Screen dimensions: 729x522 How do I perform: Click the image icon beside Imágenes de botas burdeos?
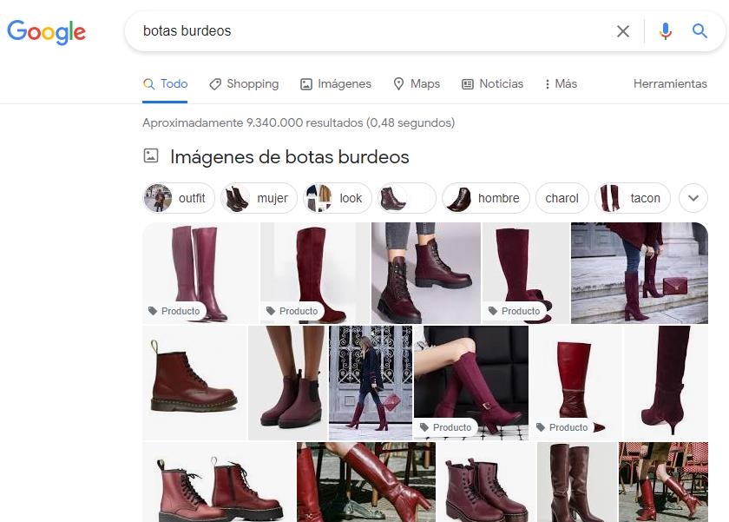pyautogui.click(x=151, y=156)
